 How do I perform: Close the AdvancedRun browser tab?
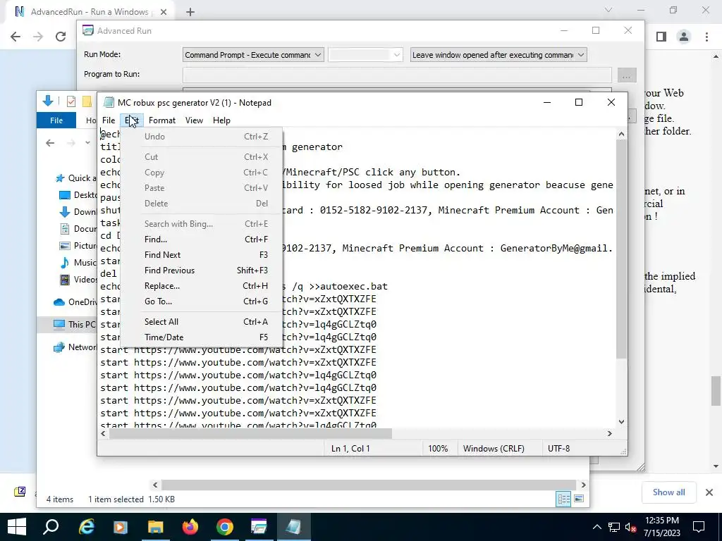[164, 12]
